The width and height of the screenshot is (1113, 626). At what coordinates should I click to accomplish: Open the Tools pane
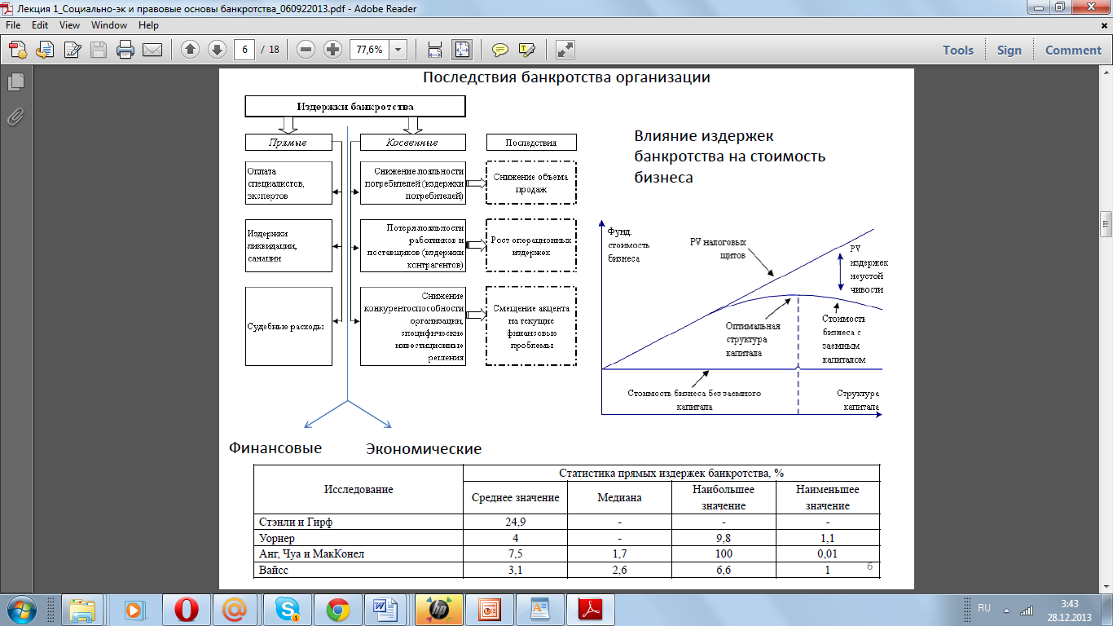[x=957, y=50]
